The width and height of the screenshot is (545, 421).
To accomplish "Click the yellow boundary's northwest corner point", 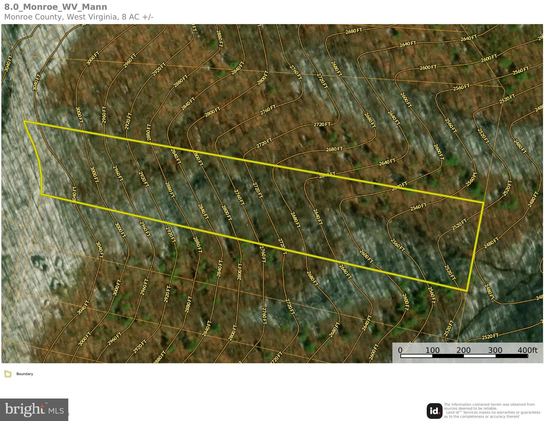I will point(24,121).
